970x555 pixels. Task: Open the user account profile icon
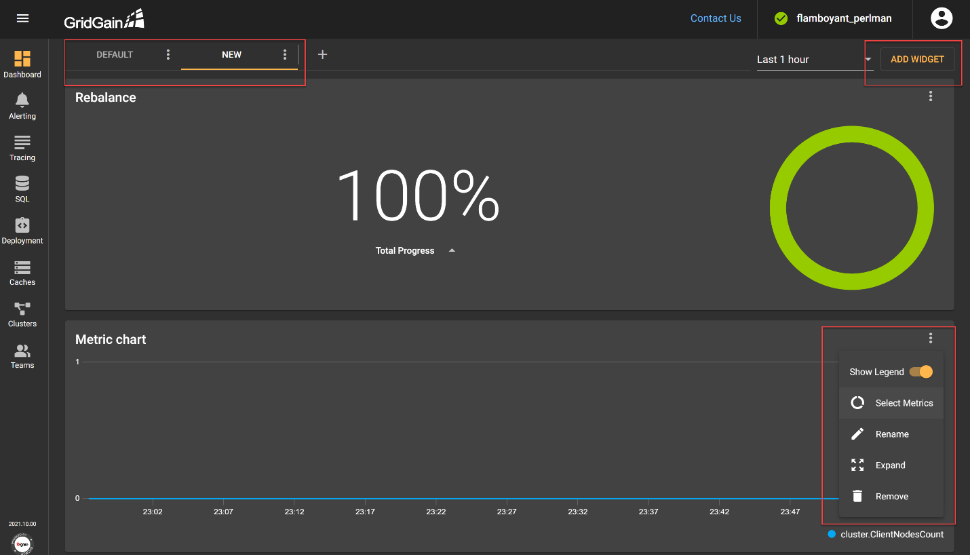[x=941, y=18]
